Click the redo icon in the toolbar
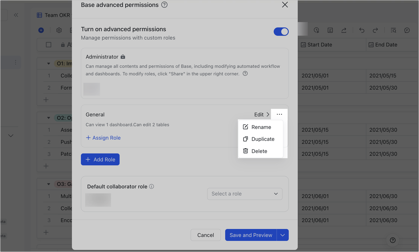This screenshot has height=252, width=419. click(376, 30)
